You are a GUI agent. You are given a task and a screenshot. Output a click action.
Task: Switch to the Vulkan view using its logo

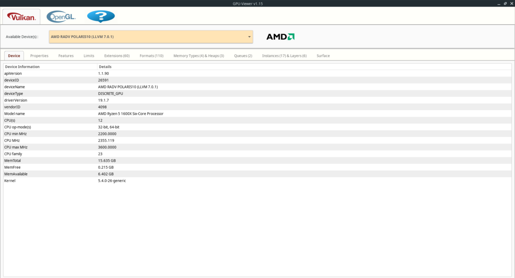pos(21,16)
